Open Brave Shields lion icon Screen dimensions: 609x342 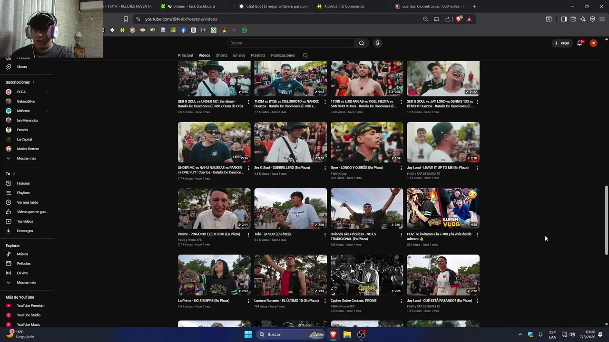point(459,19)
